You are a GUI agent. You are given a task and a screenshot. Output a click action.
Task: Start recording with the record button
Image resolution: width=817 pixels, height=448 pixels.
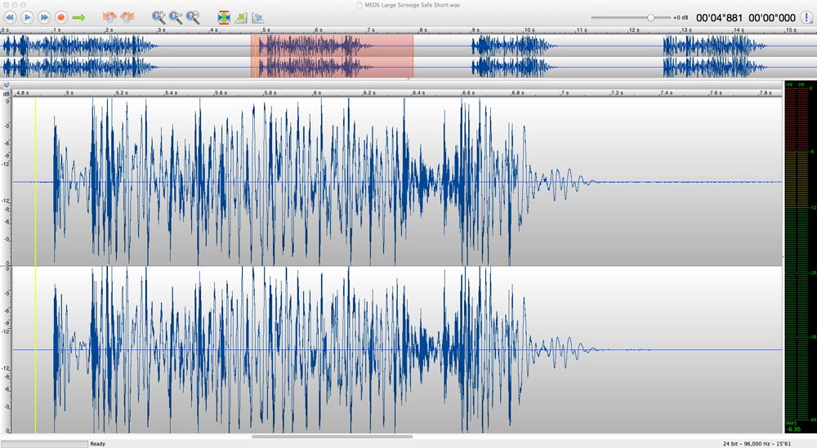tap(60, 17)
